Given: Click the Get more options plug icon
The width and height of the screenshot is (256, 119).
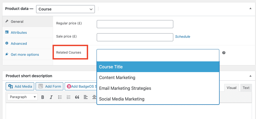Looking at the screenshot, I should [x=7, y=54].
